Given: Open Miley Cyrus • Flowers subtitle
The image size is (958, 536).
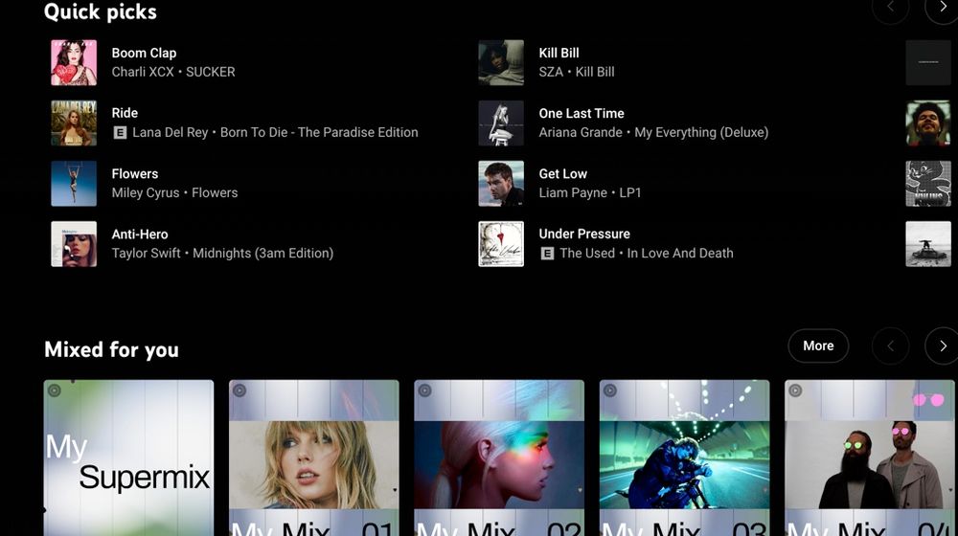Looking at the screenshot, I should [x=174, y=193].
